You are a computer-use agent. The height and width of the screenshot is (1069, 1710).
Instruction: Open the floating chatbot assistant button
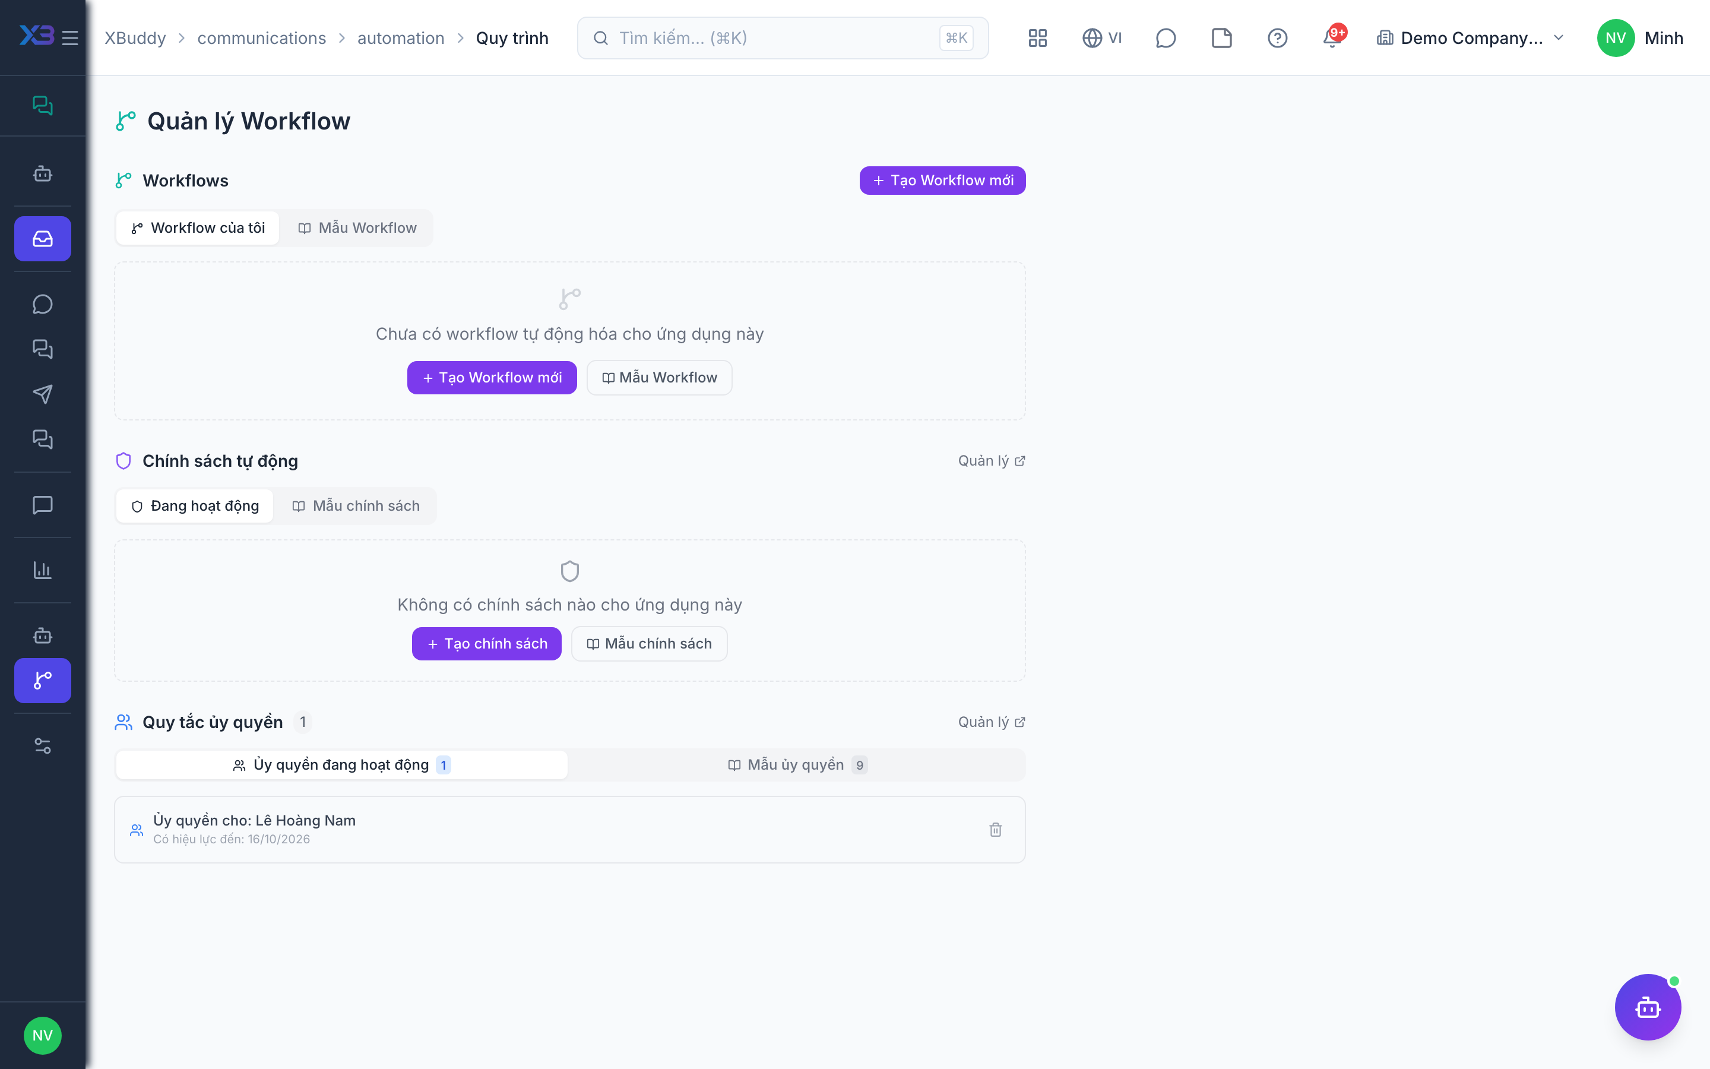coord(1647,1007)
